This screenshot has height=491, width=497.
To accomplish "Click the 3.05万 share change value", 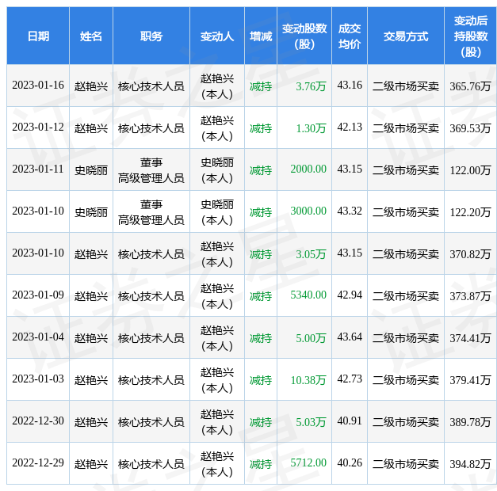I will click(311, 254).
